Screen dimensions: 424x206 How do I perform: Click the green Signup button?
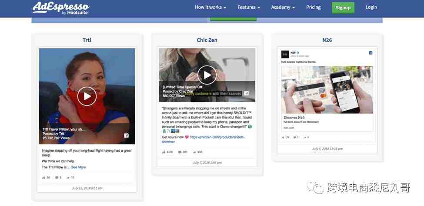(x=343, y=7)
